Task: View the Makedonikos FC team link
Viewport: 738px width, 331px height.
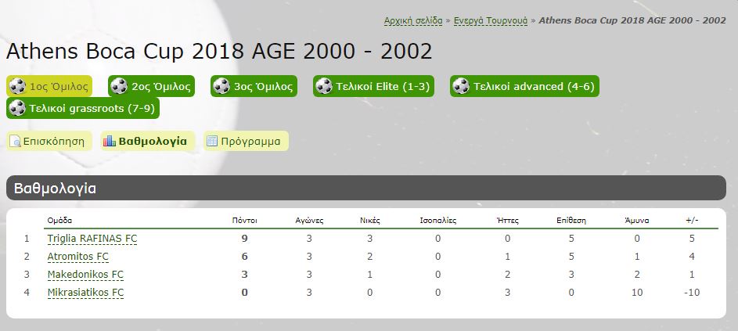Action: [x=85, y=275]
